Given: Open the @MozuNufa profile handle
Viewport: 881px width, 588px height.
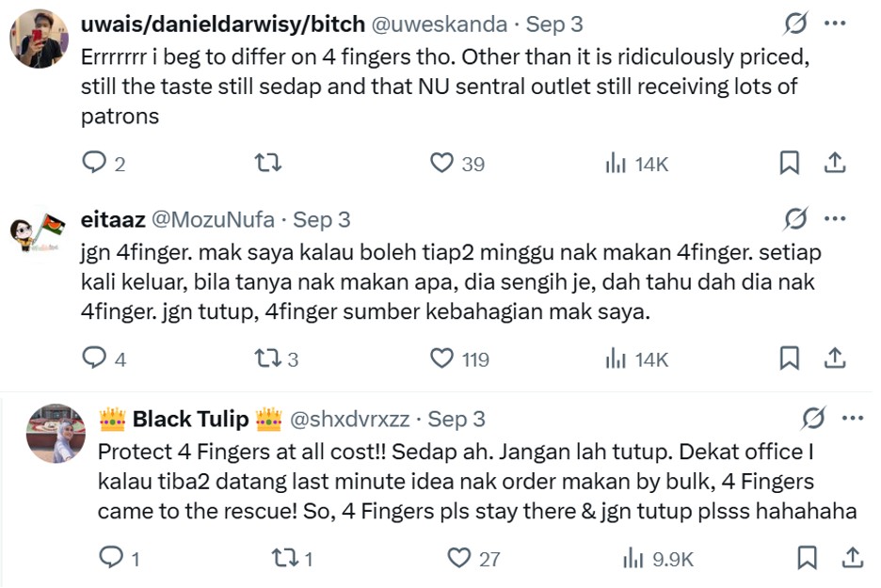Looking at the screenshot, I should pyautogui.click(x=213, y=220).
